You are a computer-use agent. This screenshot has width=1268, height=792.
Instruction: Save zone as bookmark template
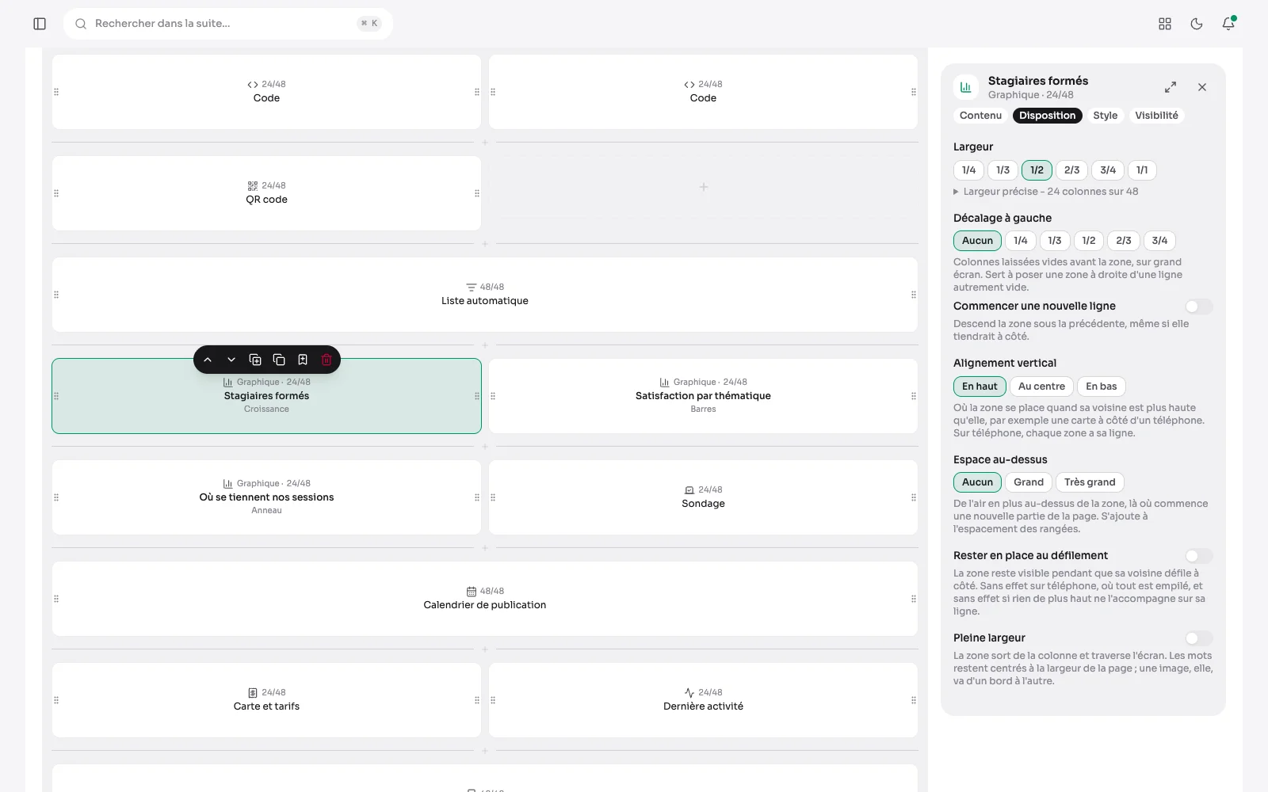(303, 360)
